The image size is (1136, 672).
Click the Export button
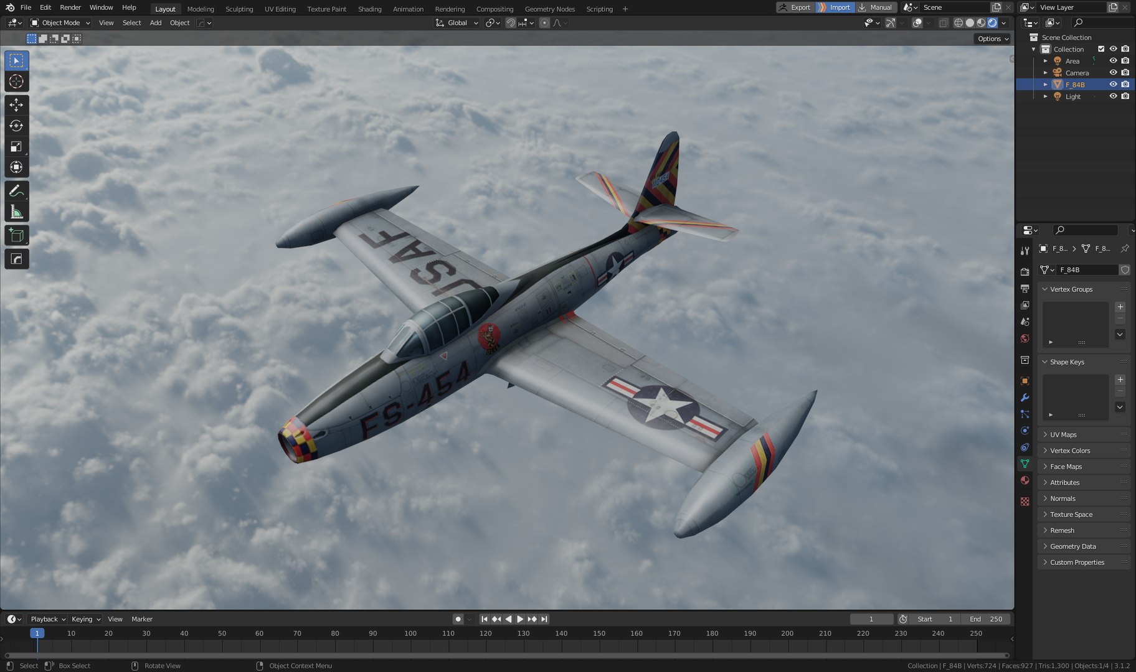(795, 7)
